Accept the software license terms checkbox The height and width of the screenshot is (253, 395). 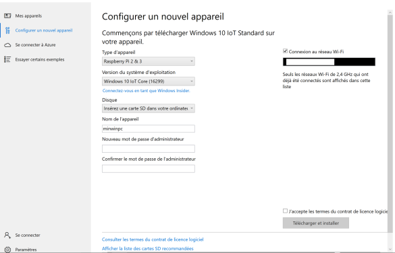[x=285, y=211]
